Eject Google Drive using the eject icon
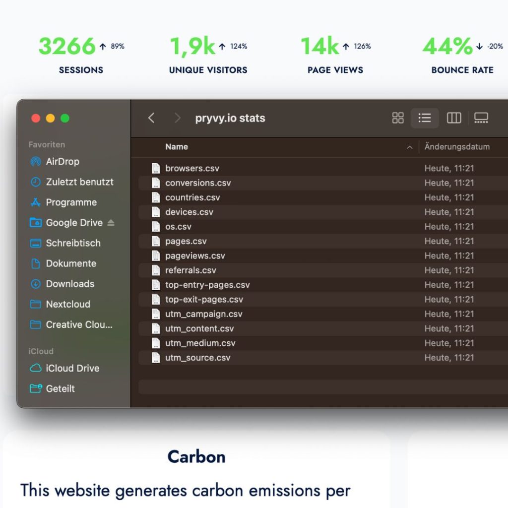Image resolution: width=508 pixels, height=508 pixels. tap(111, 223)
